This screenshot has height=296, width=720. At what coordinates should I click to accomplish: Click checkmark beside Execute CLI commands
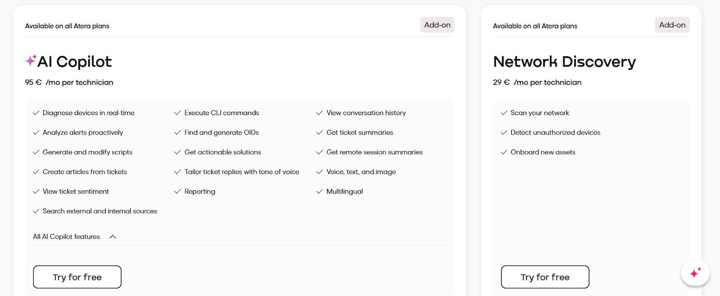click(177, 113)
